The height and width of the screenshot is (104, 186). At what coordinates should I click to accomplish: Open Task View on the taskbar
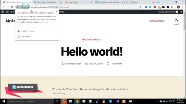point(57,101)
